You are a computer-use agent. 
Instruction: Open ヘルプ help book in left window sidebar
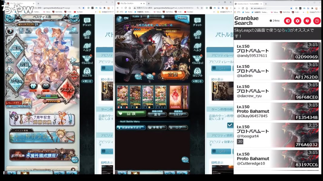click(87, 47)
